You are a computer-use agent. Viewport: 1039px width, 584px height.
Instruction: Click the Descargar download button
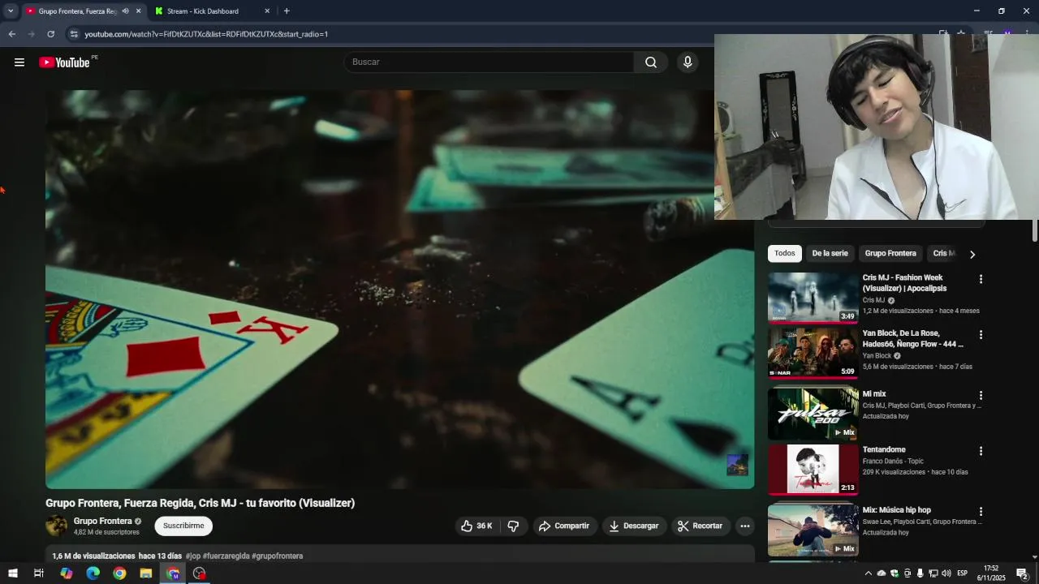click(x=634, y=526)
